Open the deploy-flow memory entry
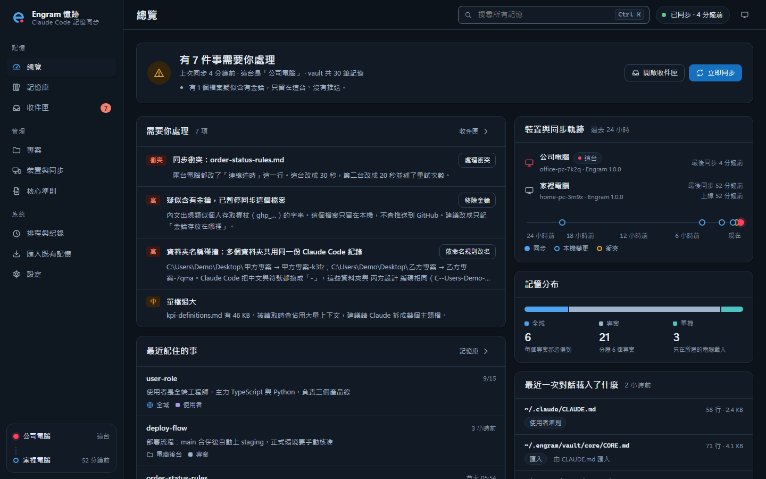This screenshot has height=479, width=766. pos(321,441)
